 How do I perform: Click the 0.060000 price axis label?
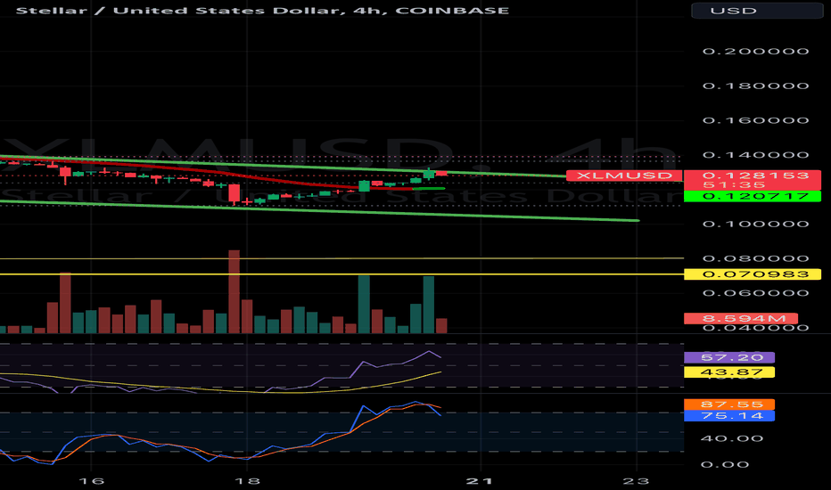click(756, 293)
